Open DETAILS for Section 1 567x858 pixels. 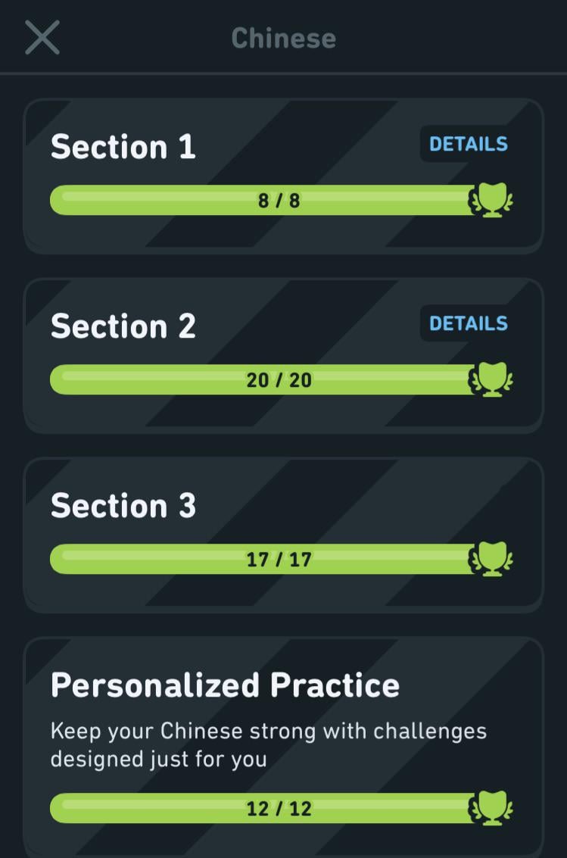tap(468, 144)
